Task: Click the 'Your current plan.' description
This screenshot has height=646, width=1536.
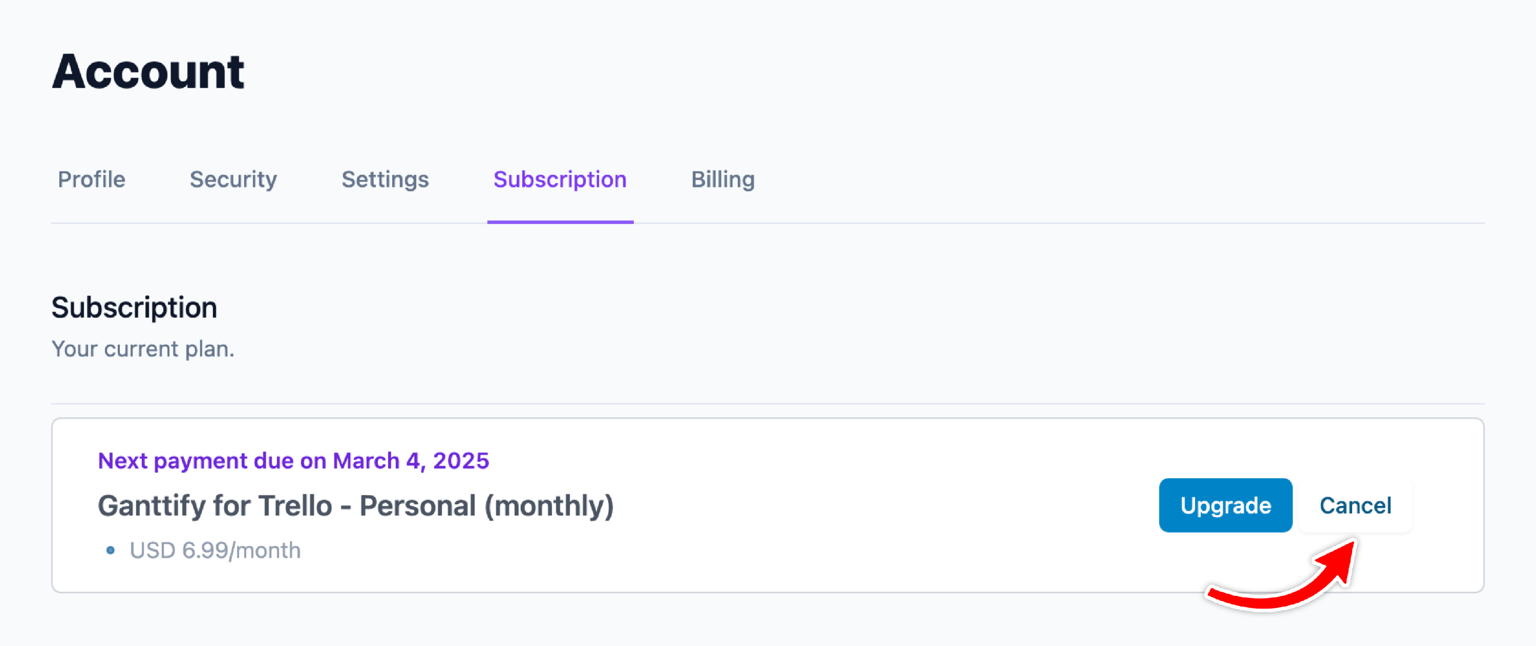Action: [143, 349]
